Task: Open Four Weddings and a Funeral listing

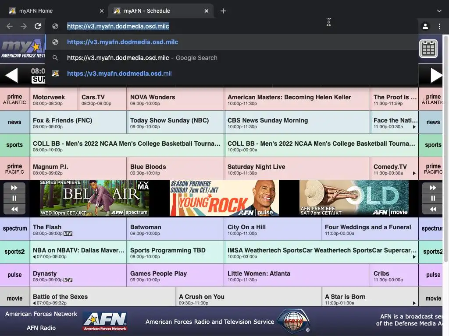Action: click(370, 228)
